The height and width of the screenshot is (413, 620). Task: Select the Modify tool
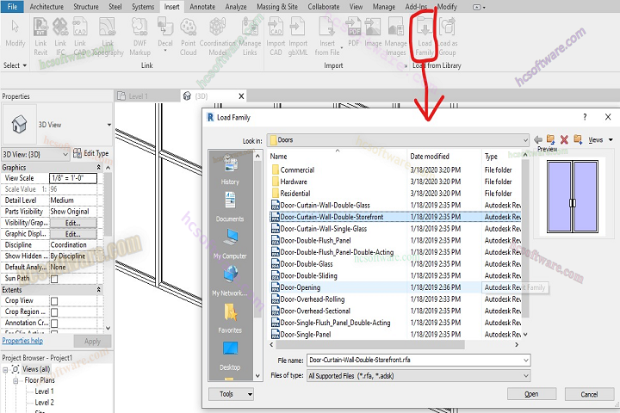click(15, 33)
